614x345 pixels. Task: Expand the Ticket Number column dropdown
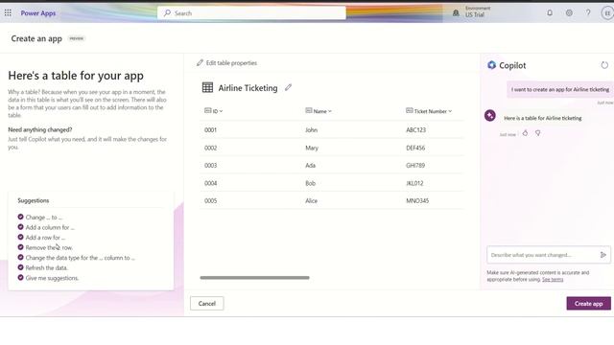click(450, 111)
